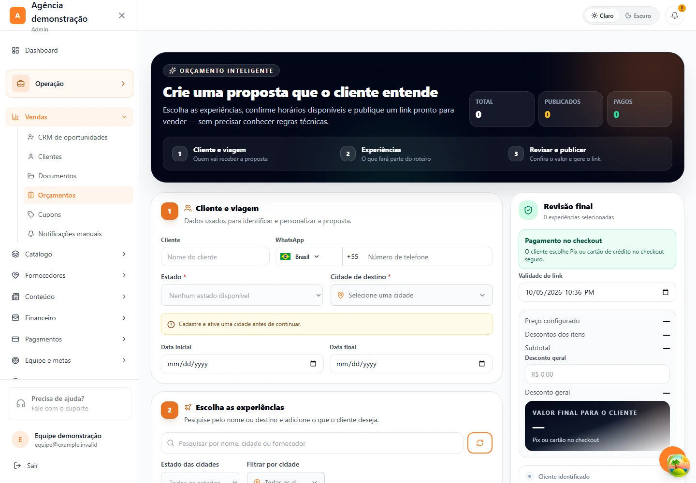Open CRM de oportunidades

78,137
